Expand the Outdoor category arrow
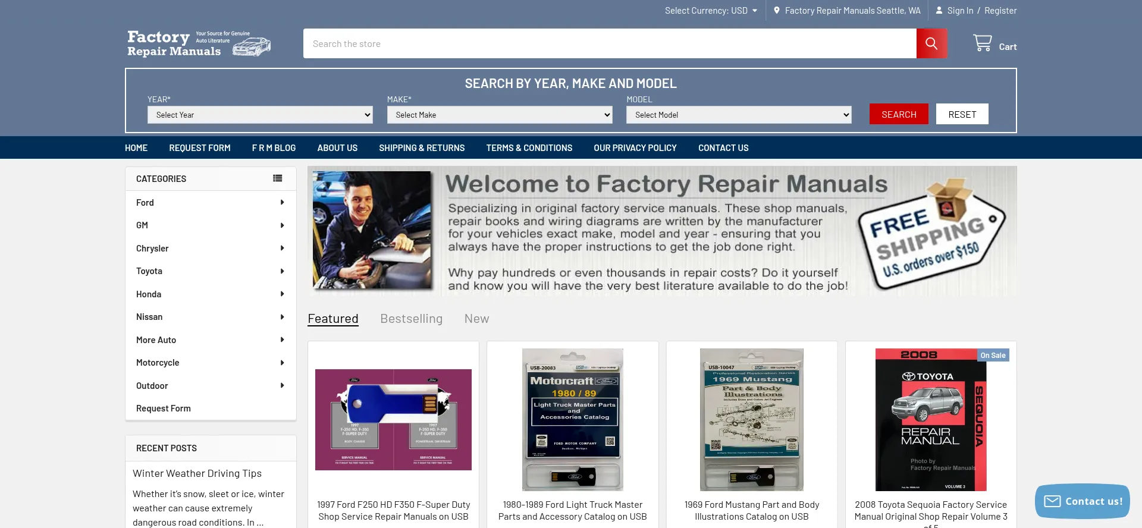This screenshot has width=1142, height=528. tap(282, 386)
